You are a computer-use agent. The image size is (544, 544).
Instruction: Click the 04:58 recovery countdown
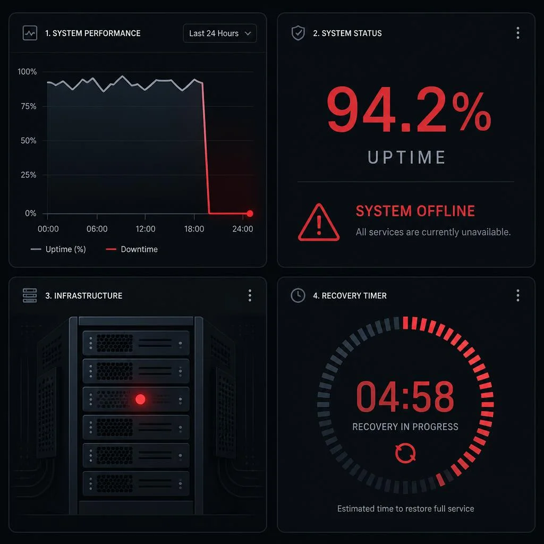point(405,396)
